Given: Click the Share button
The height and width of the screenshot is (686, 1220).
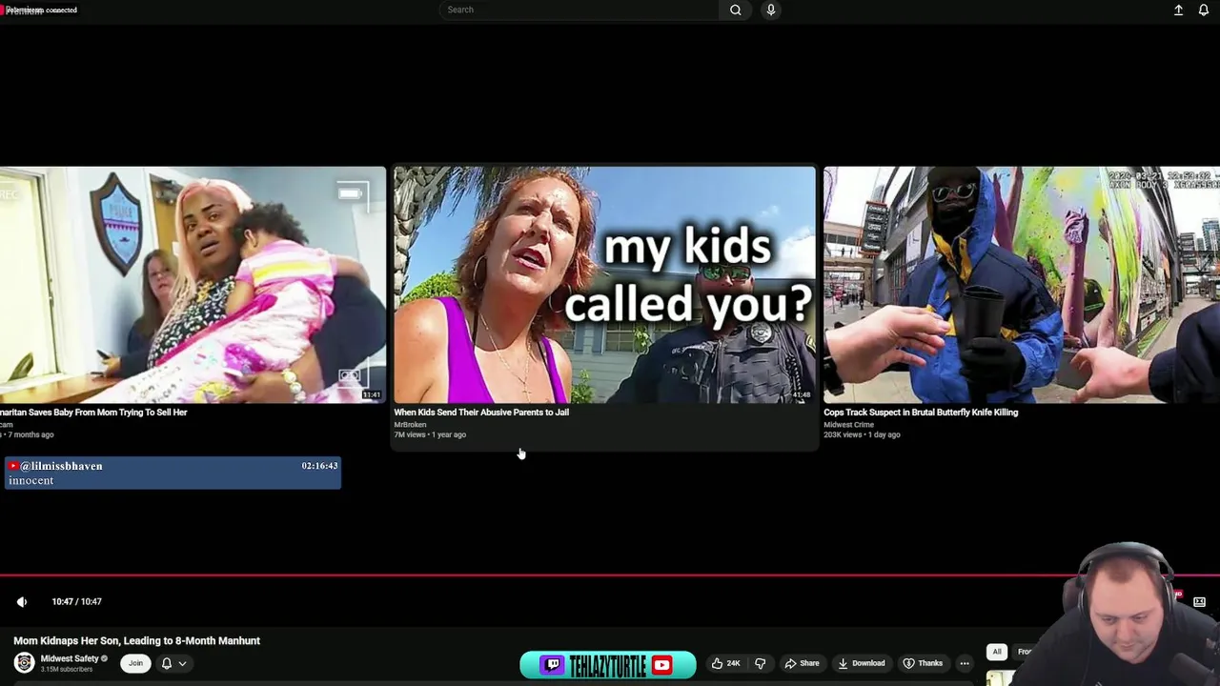Looking at the screenshot, I should (802, 663).
